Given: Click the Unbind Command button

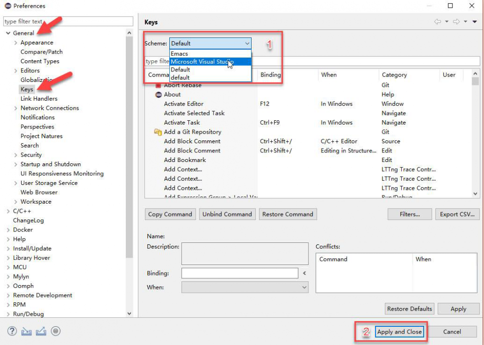Looking at the screenshot, I should coord(227,214).
